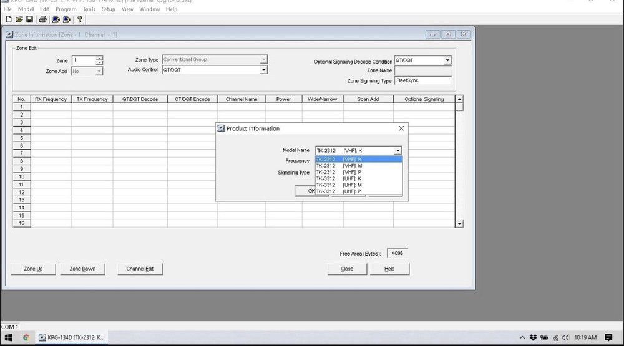Select TK-3312 [UHF]: P in model list
The image size is (624, 346).
click(x=359, y=191)
